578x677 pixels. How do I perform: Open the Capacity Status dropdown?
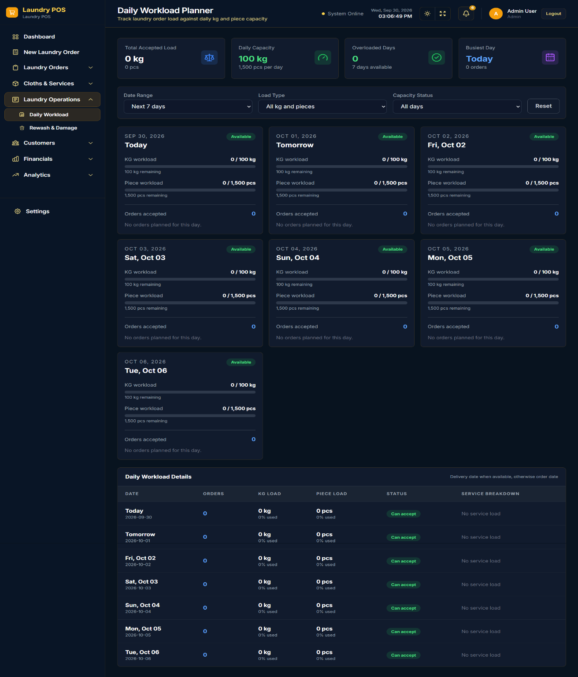pyautogui.click(x=457, y=107)
